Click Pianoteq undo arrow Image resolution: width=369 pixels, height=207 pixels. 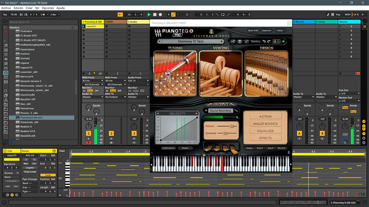[x=264, y=41]
